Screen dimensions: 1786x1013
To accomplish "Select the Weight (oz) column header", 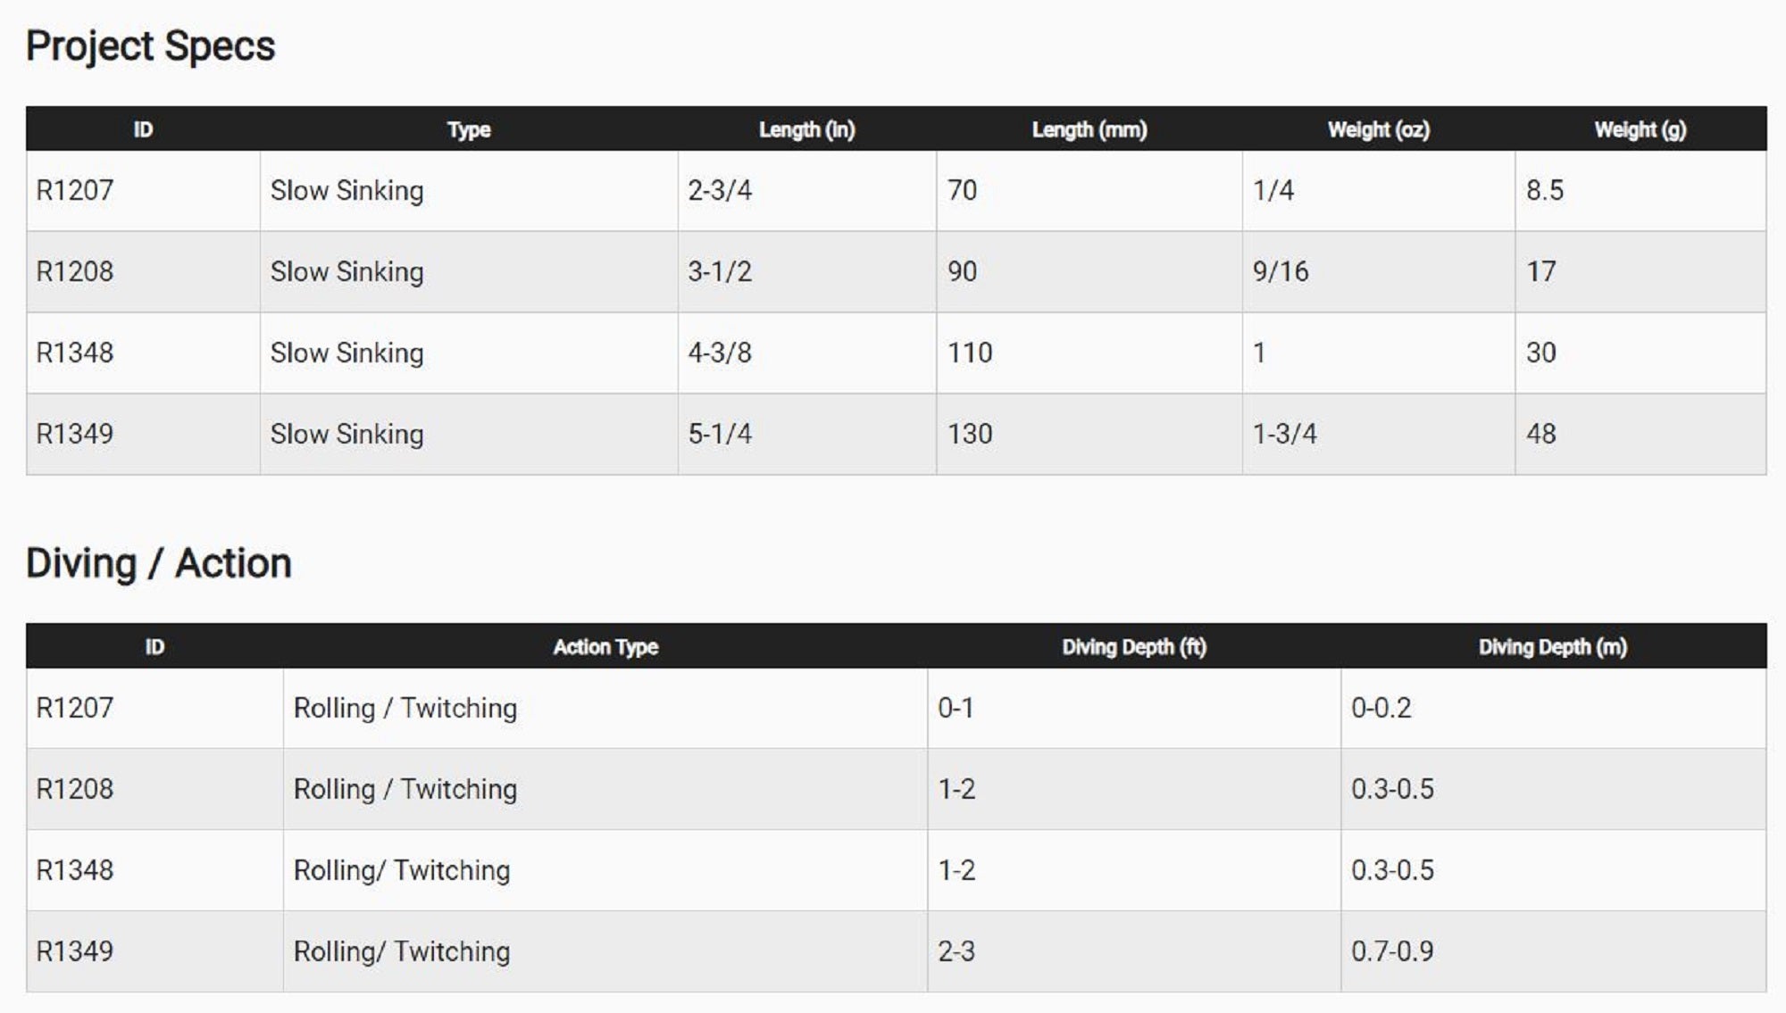I will 1378,129.
